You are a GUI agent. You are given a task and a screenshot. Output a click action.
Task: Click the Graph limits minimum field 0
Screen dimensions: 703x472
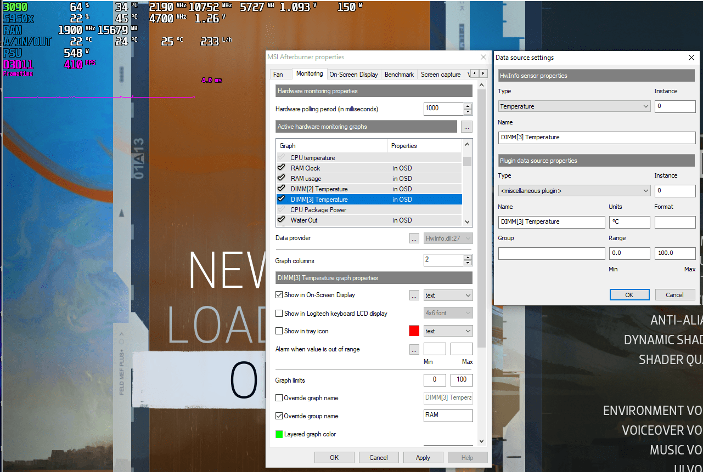[x=435, y=380]
